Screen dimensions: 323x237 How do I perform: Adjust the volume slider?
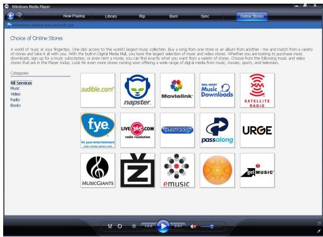pos(211,226)
